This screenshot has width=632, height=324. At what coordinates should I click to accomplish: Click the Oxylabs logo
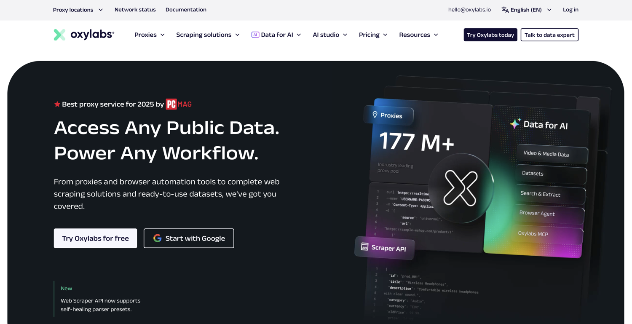[x=84, y=35]
